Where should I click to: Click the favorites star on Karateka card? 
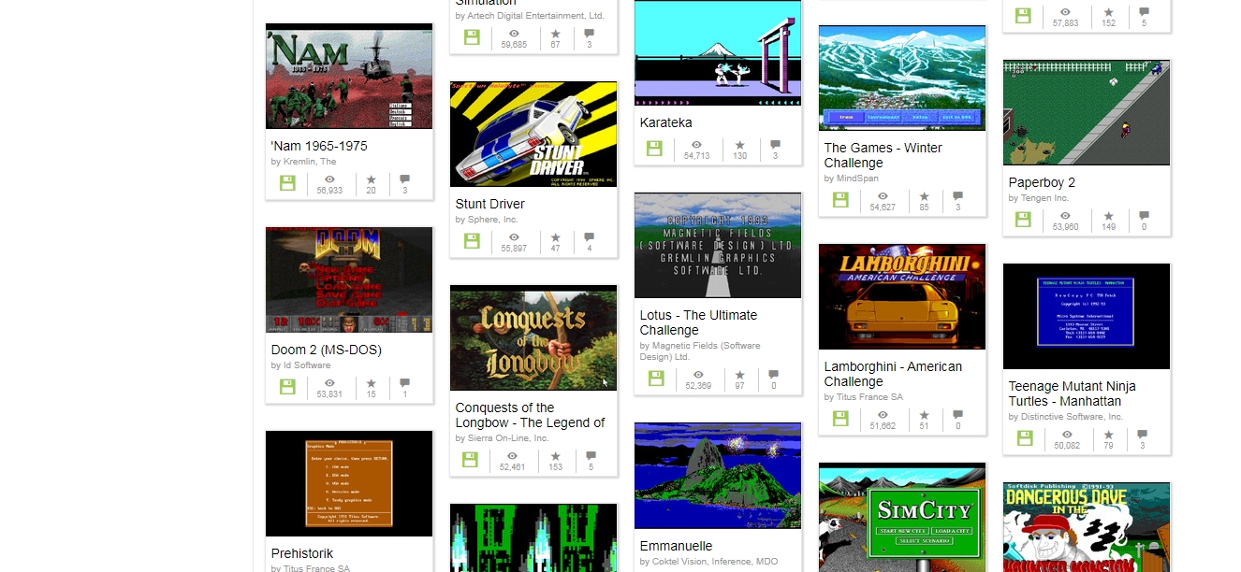point(740,144)
